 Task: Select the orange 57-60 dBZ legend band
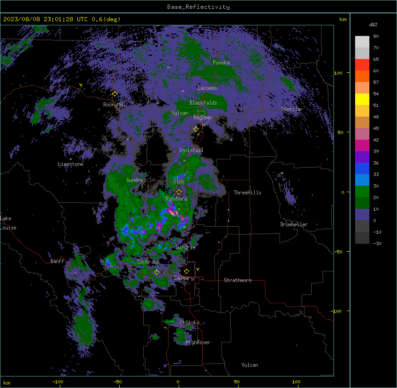coord(362,76)
